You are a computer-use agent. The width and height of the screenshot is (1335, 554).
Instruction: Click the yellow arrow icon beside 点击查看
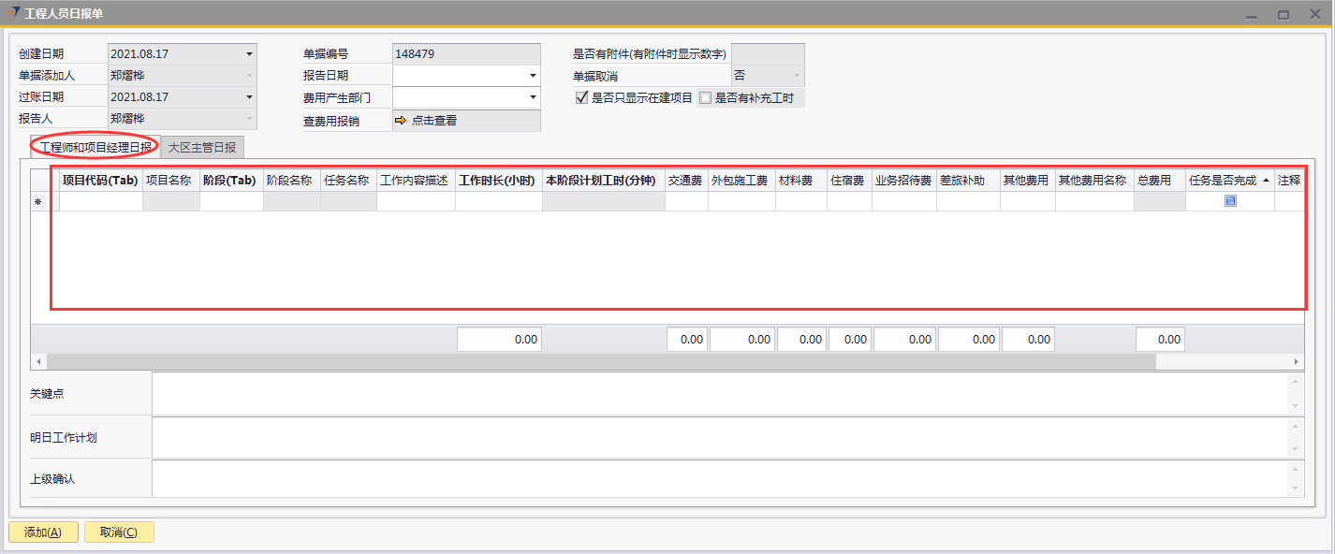coord(400,120)
